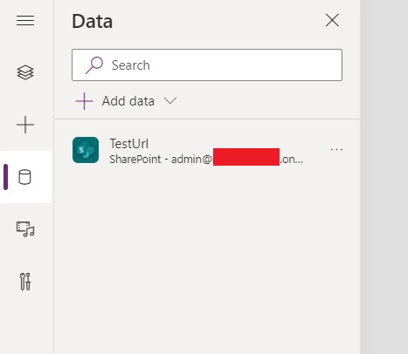408x354 pixels.
Task: Click the gray canvas area right of panel
Action: [x=384, y=177]
